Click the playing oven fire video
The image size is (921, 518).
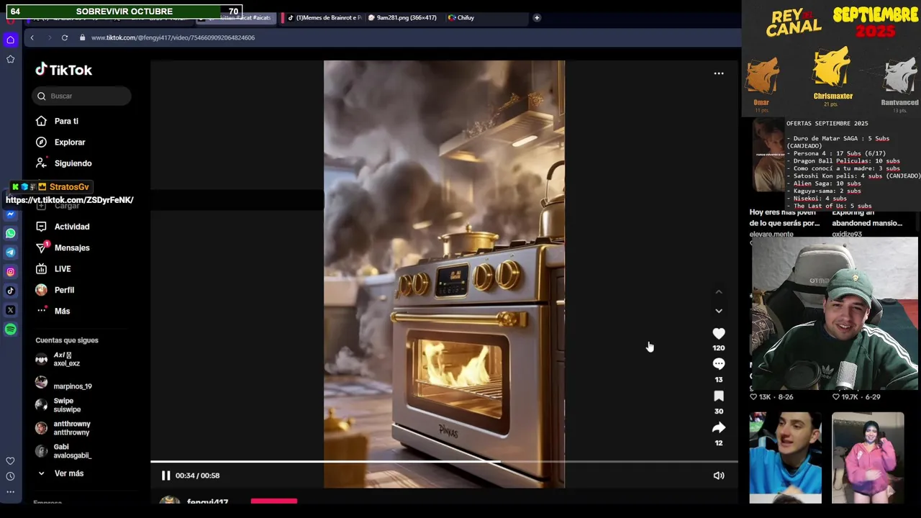[444, 273]
